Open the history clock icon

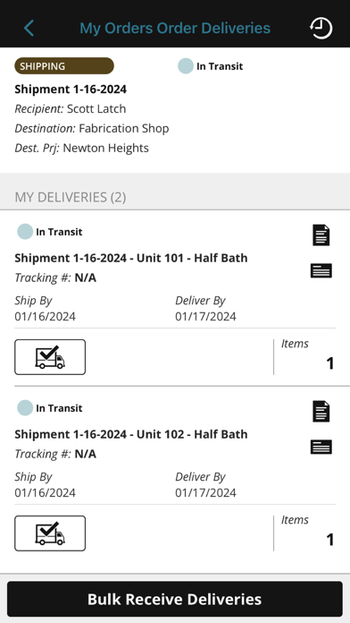pos(321,29)
